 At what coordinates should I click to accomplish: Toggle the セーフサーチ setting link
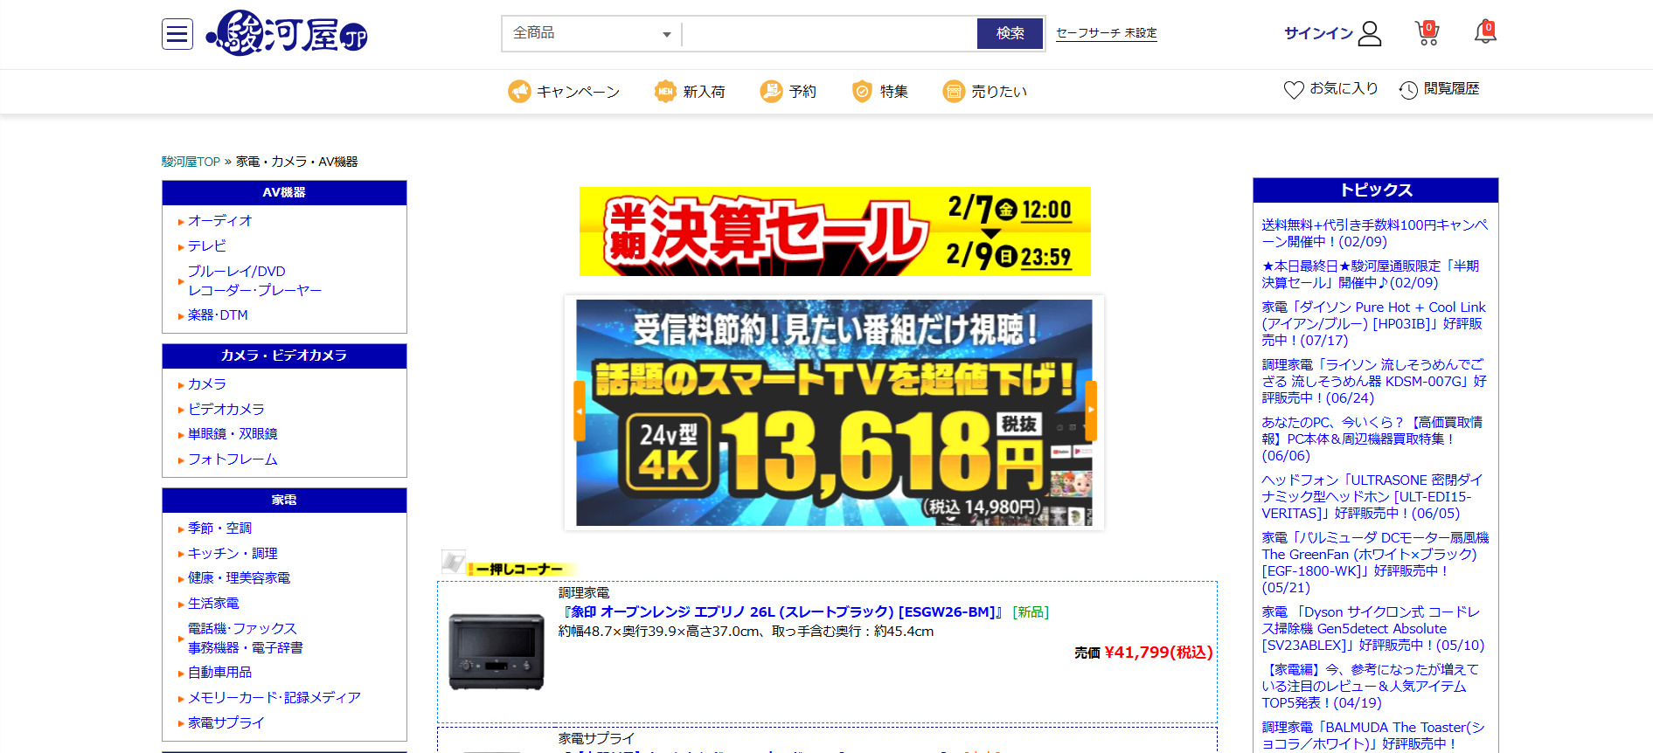(x=1106, y=33)
